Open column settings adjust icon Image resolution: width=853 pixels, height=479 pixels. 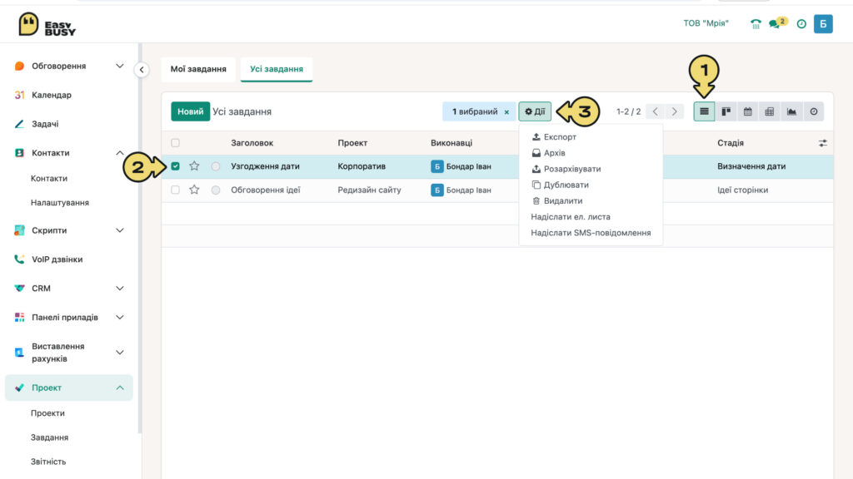tap(822, 143)
